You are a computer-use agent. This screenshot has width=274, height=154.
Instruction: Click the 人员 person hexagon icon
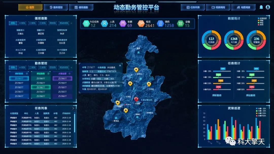point(104,23)
